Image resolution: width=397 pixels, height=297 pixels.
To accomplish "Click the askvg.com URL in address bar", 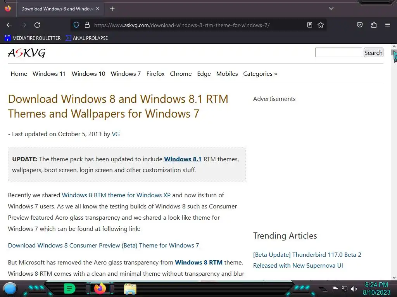I will (181, 25).
